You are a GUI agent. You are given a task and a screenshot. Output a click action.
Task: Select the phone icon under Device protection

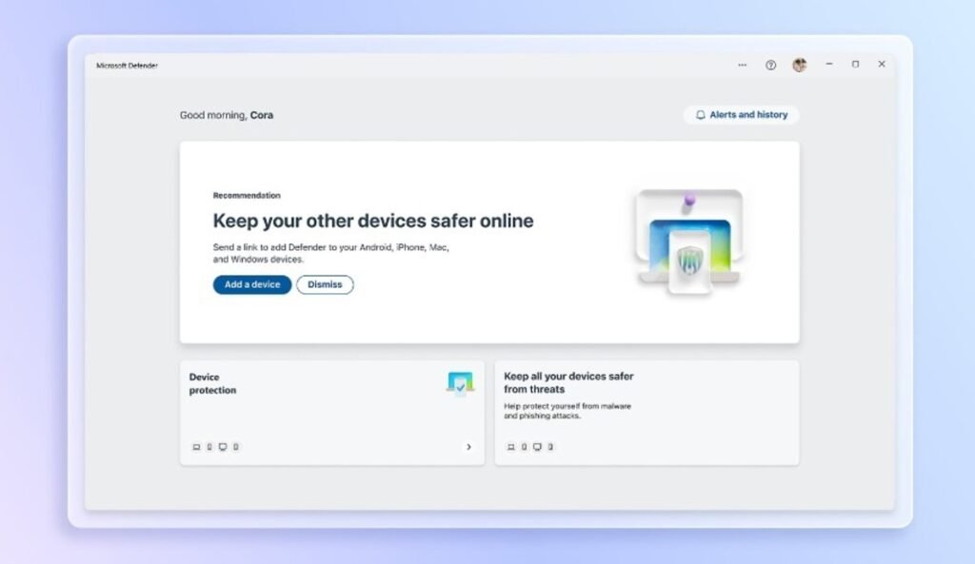point(210,447)
